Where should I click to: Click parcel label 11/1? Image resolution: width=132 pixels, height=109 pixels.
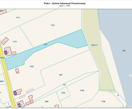[x=18, y=17]
